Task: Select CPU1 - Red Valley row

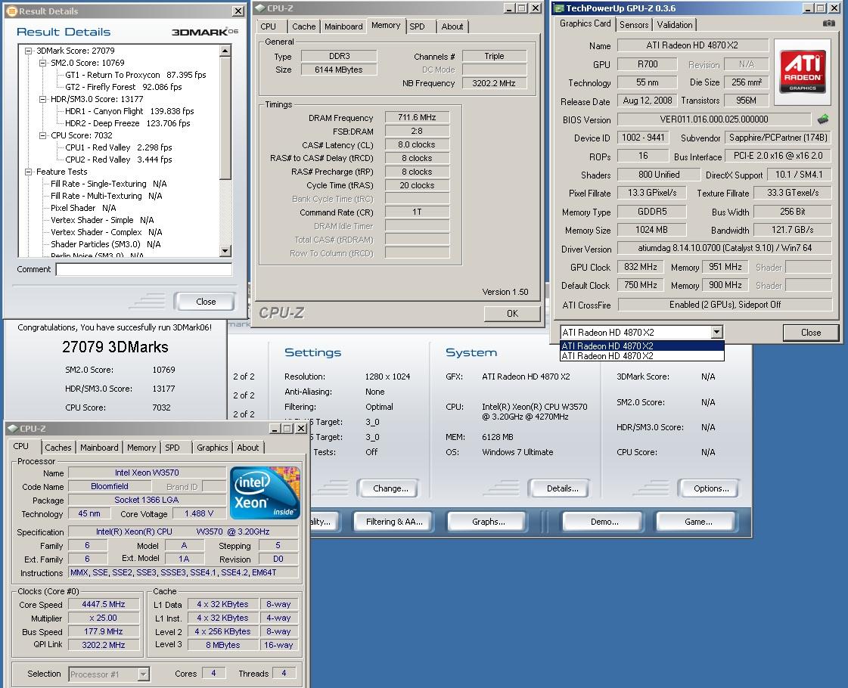Action: click(119, 147)
